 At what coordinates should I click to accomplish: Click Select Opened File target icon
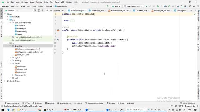[35, 10]
